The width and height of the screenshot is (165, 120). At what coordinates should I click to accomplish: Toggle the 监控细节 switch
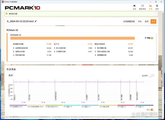151,76
